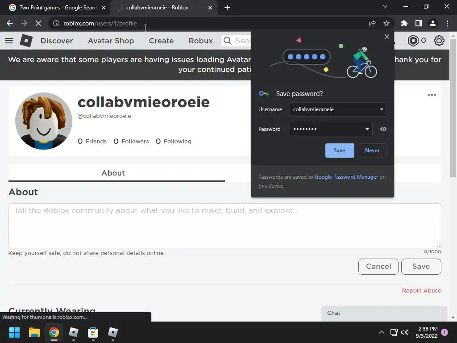Image resolution: width=457 pixels, height=343 pixels.
Task: Show hidden tray icons chevron
Action: pyautogui.click(x=382, y=332)
